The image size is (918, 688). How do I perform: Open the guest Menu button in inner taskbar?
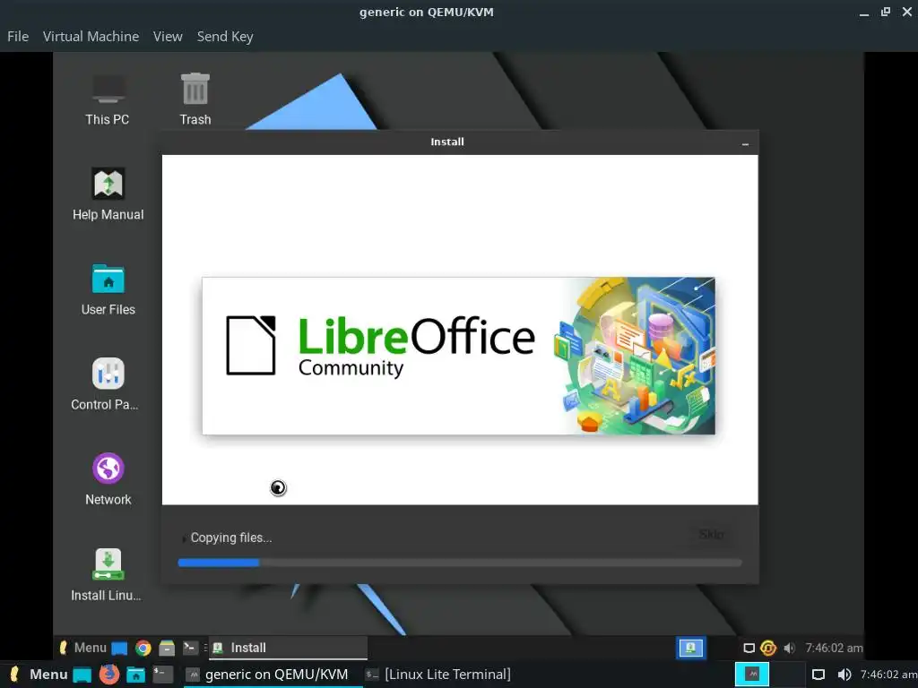click(82, 648)
